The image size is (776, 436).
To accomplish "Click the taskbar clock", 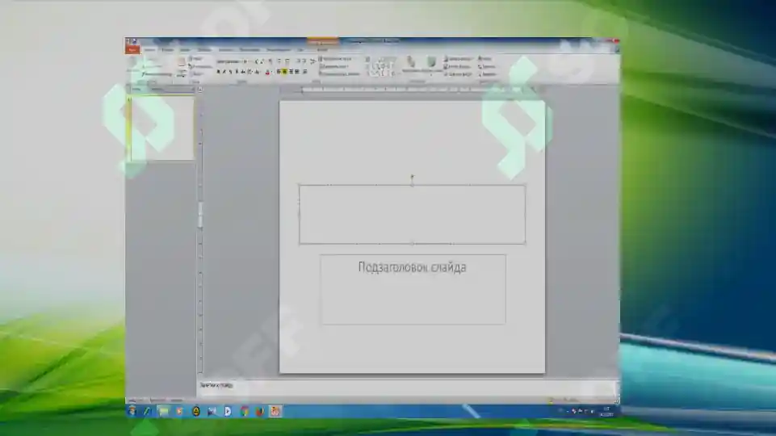I will pyautogui.click(x=606, y=411).
